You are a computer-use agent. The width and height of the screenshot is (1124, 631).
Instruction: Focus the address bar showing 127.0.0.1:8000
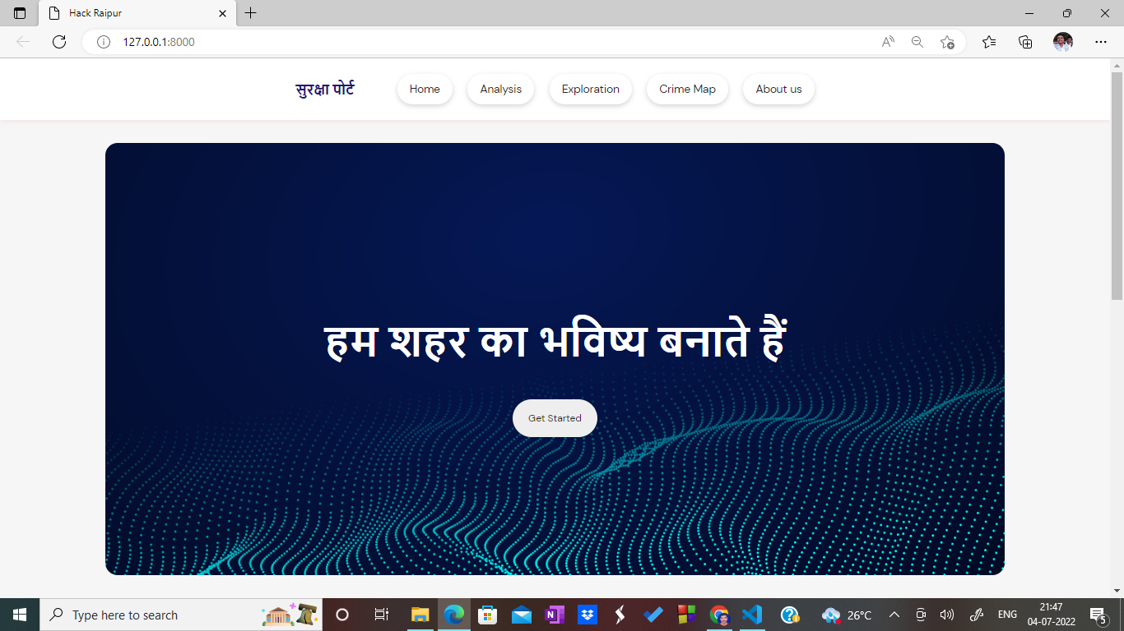click(494, 42)
